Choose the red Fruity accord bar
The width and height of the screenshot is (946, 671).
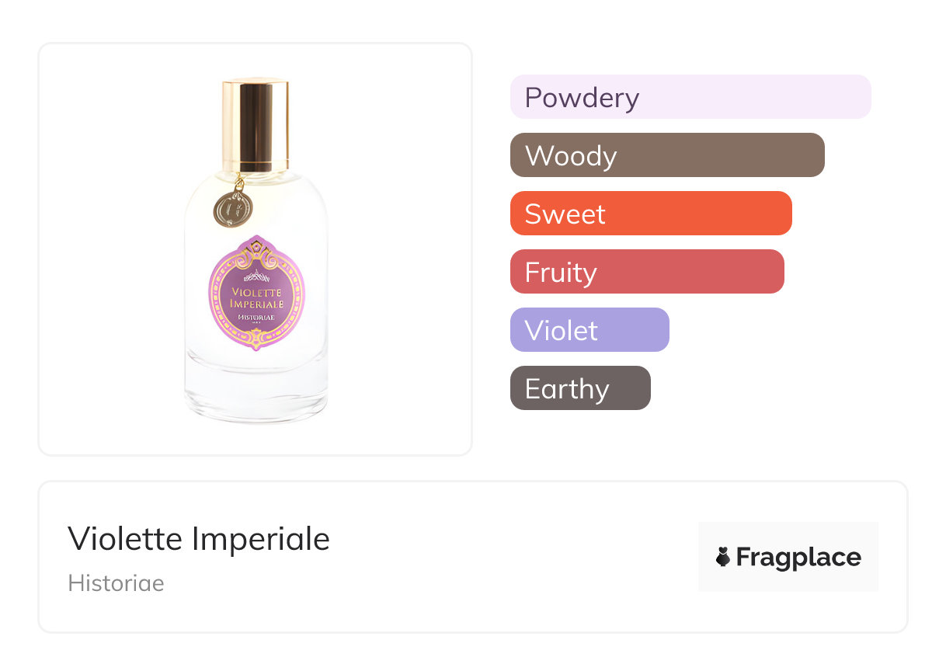pos(646,272)
